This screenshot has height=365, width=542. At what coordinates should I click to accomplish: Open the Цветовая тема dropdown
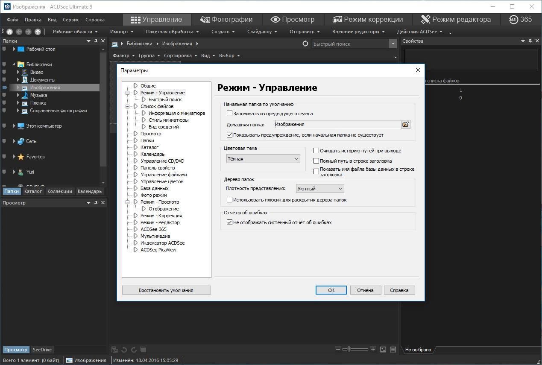click(x=263, y=158)
